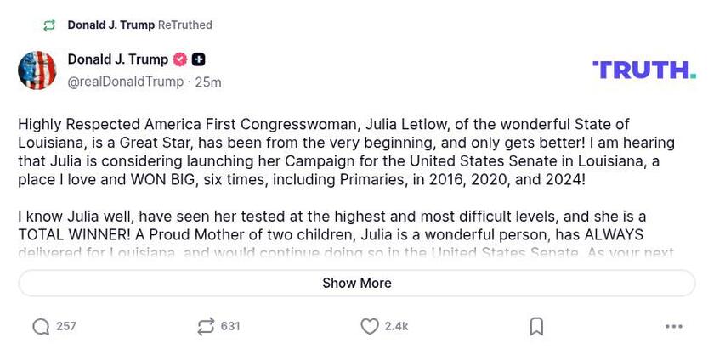Click the 2.4k likes count
This screenshot has height=360, width=714.
[396, 327]
